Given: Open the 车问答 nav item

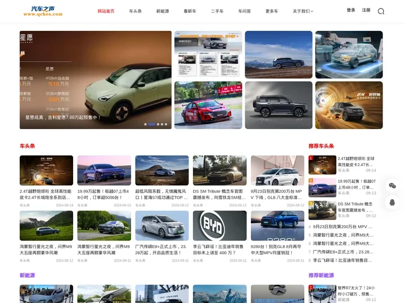Looking at the screenshot, I should 244,11.
